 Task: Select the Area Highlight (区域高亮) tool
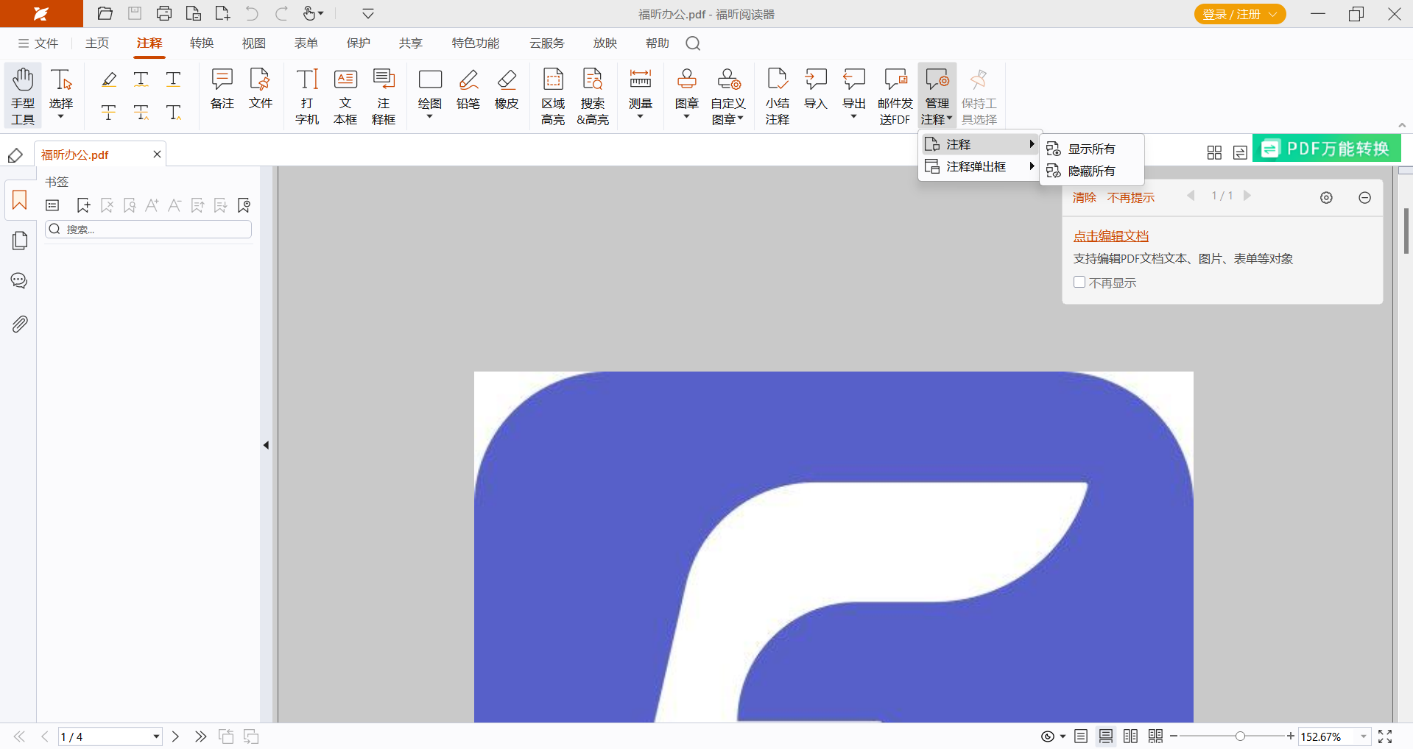click(x=553, y=96)
